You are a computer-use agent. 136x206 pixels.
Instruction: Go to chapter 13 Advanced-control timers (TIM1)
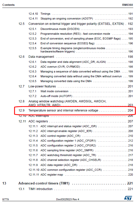click(x=67, y=183)
